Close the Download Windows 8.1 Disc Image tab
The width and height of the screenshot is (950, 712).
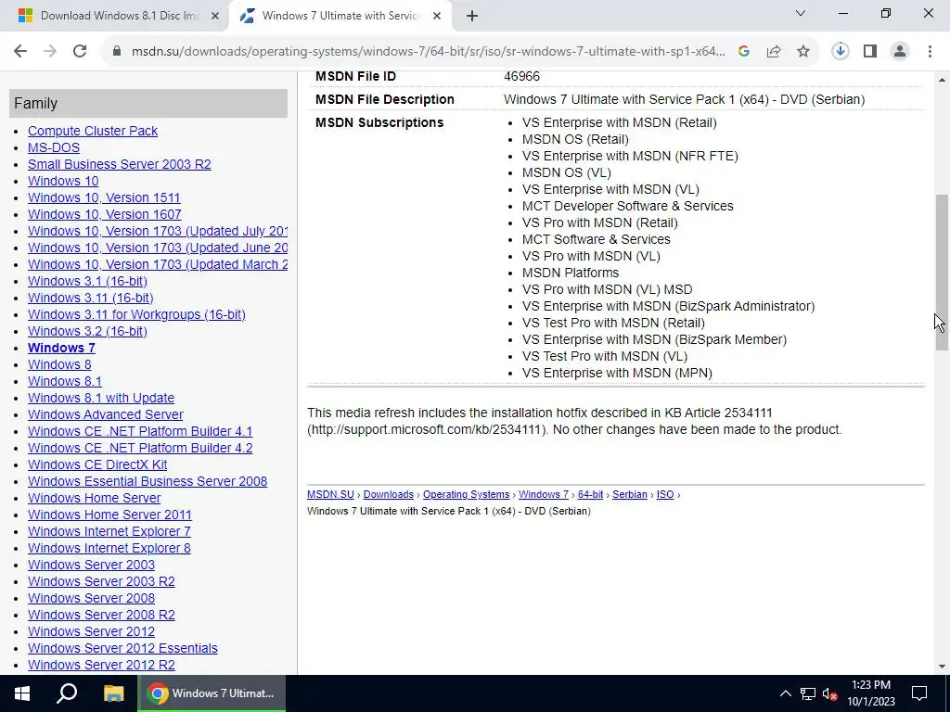point(215,16)
